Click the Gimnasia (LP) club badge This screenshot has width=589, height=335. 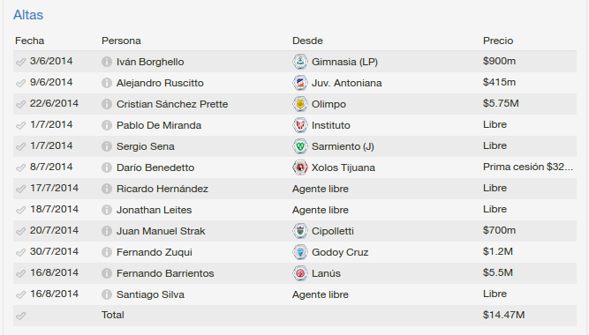tap(300, 62)
